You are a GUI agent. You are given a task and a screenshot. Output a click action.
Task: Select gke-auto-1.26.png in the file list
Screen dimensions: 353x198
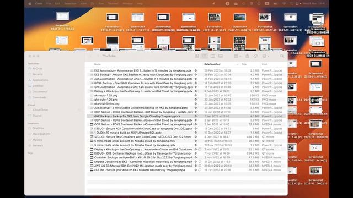pos(186,100)
